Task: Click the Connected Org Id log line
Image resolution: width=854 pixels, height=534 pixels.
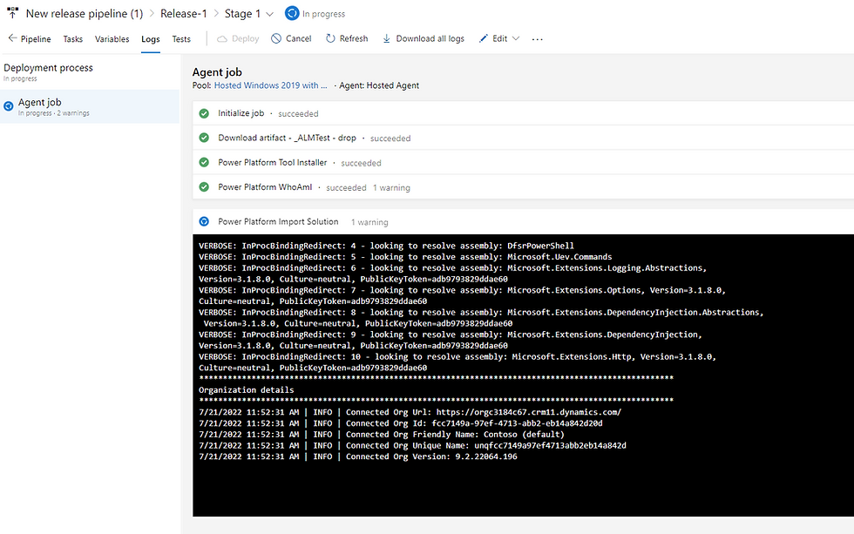Action: point(401,423)
